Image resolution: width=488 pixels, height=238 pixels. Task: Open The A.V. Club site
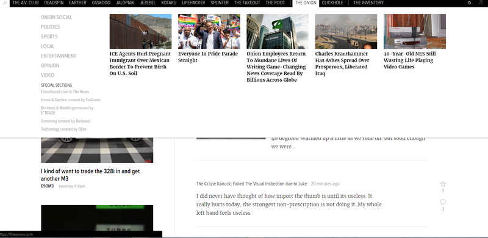tap(26, 3)
